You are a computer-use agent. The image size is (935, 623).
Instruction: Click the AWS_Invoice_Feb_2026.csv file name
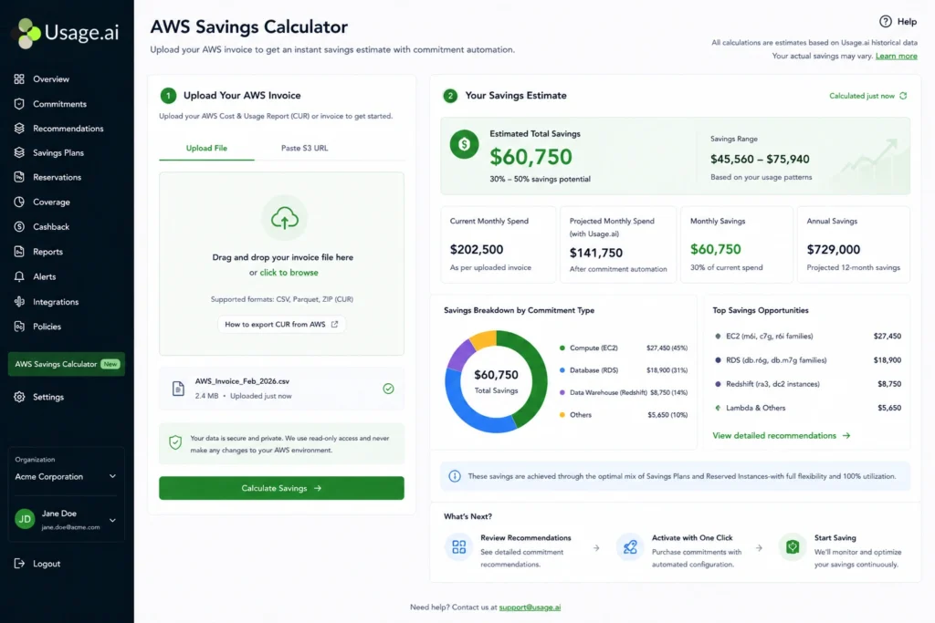(x=242, y=381)
